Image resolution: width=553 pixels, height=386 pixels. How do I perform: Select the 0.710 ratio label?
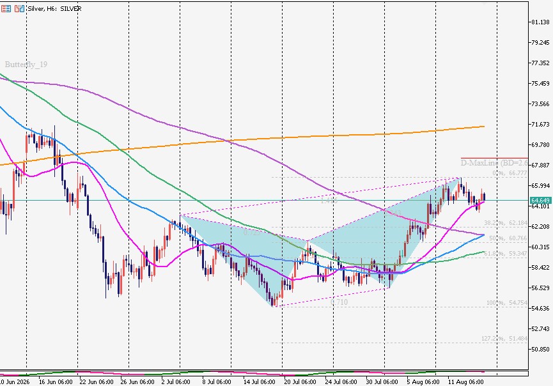(x=339, y=302)
